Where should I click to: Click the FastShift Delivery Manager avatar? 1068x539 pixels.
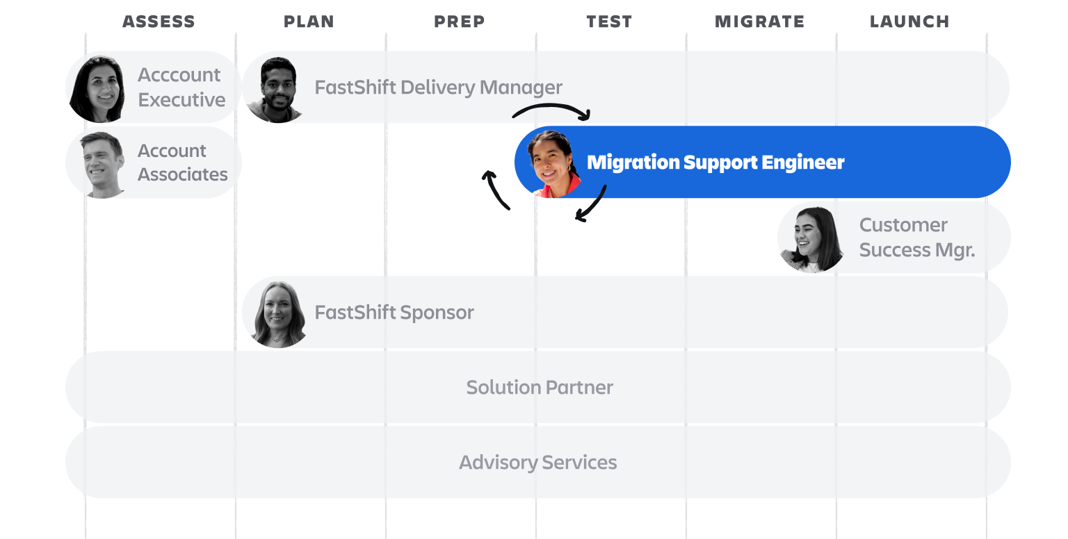(x=274, y=90)
